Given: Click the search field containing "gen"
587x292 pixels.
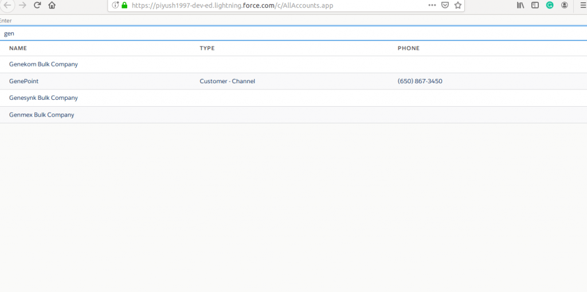Looking at the screenshot, I should pos(287,33).
